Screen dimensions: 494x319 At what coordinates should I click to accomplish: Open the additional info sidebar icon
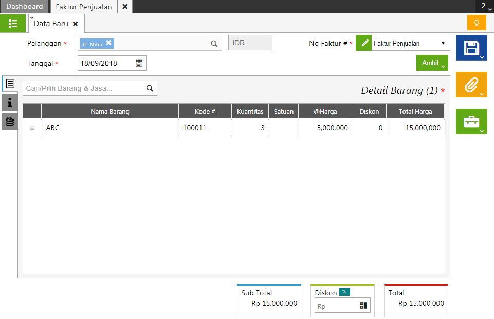coord(10,103)
